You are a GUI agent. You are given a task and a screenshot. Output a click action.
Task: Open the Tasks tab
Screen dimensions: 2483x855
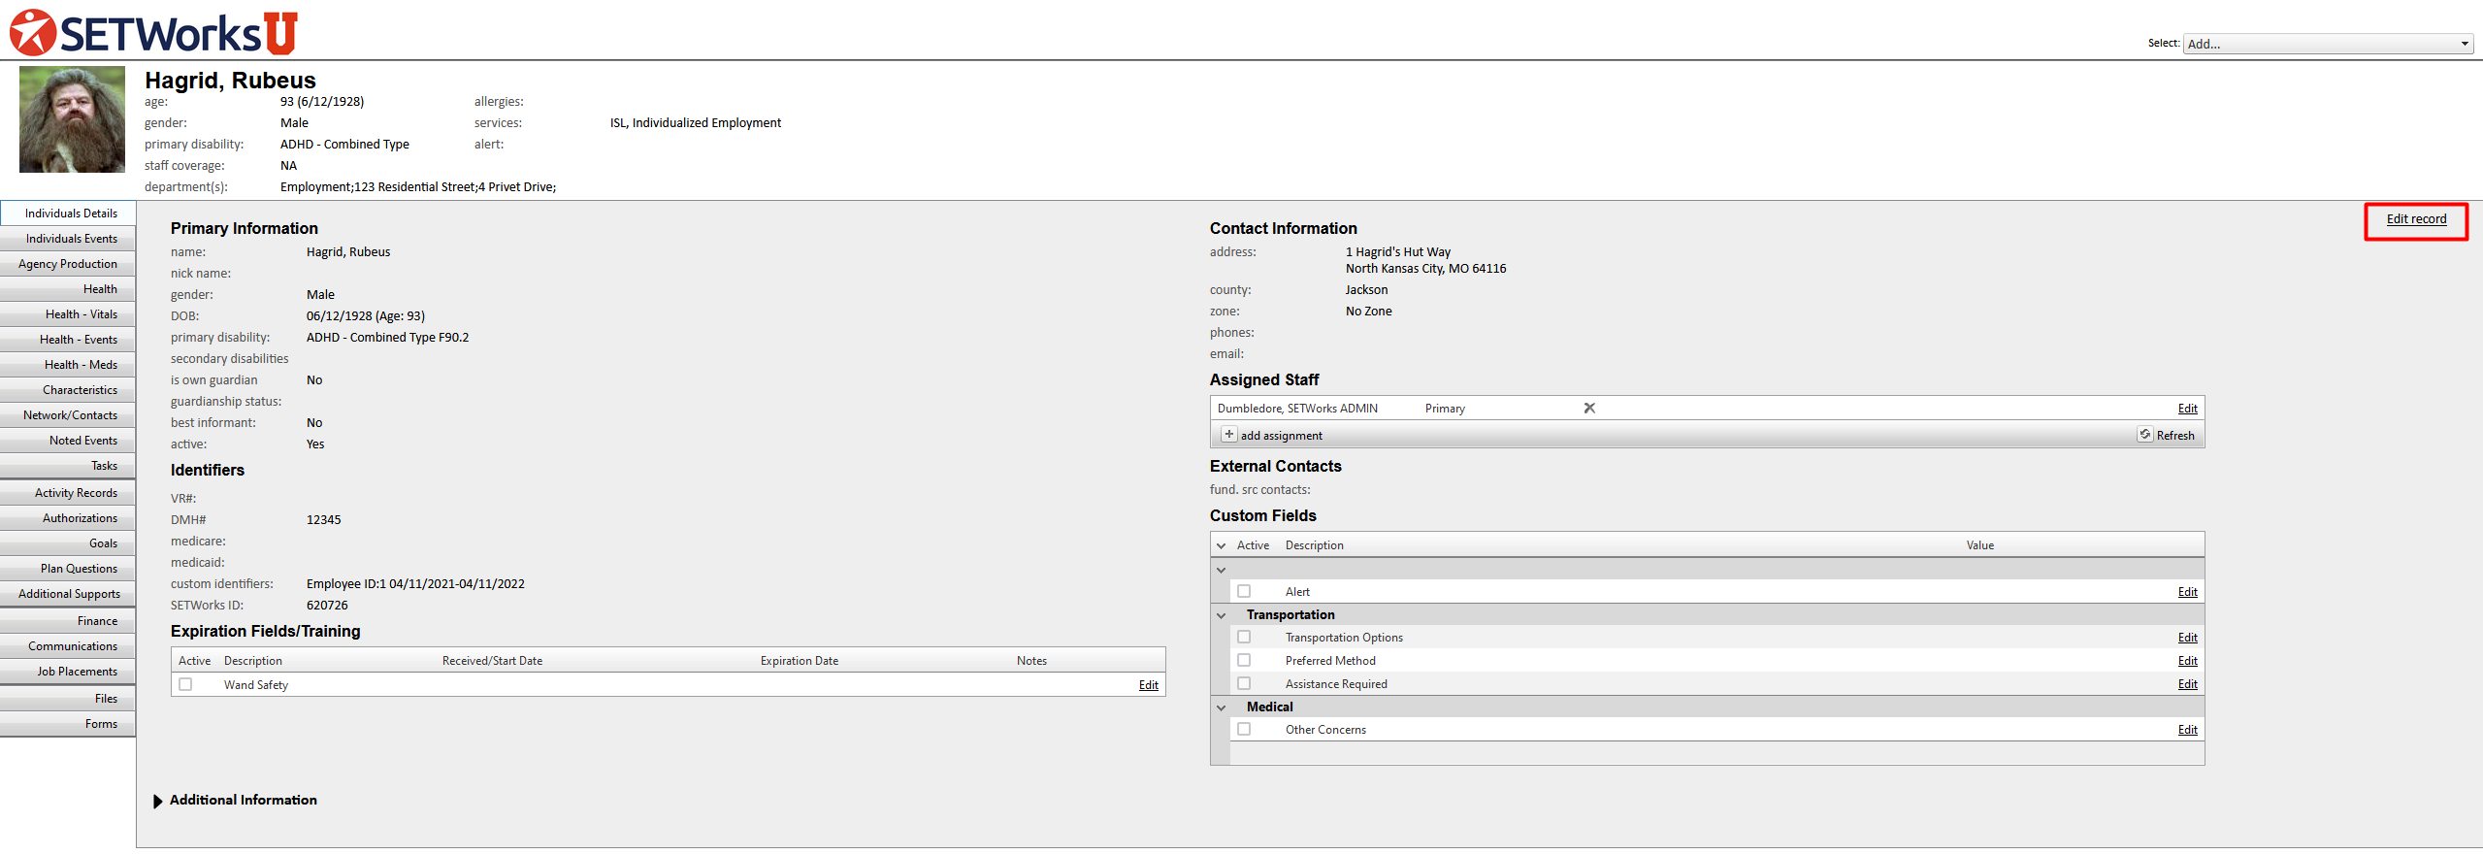click(68, 466)
